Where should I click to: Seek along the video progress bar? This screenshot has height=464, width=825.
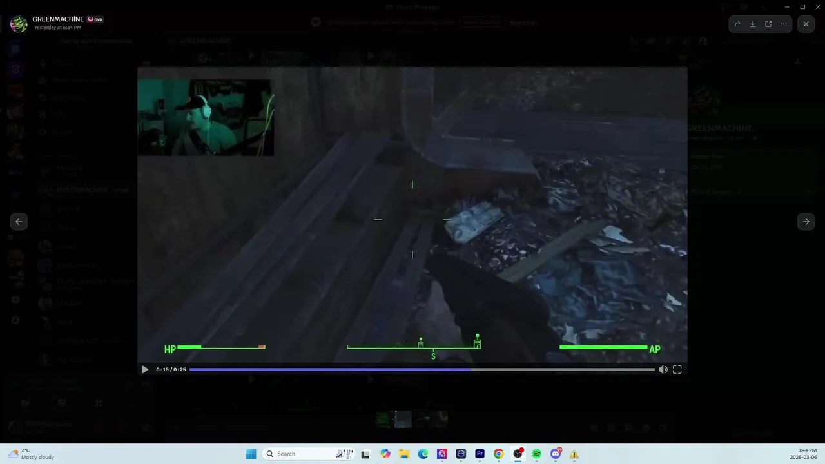tap(422, 369)
